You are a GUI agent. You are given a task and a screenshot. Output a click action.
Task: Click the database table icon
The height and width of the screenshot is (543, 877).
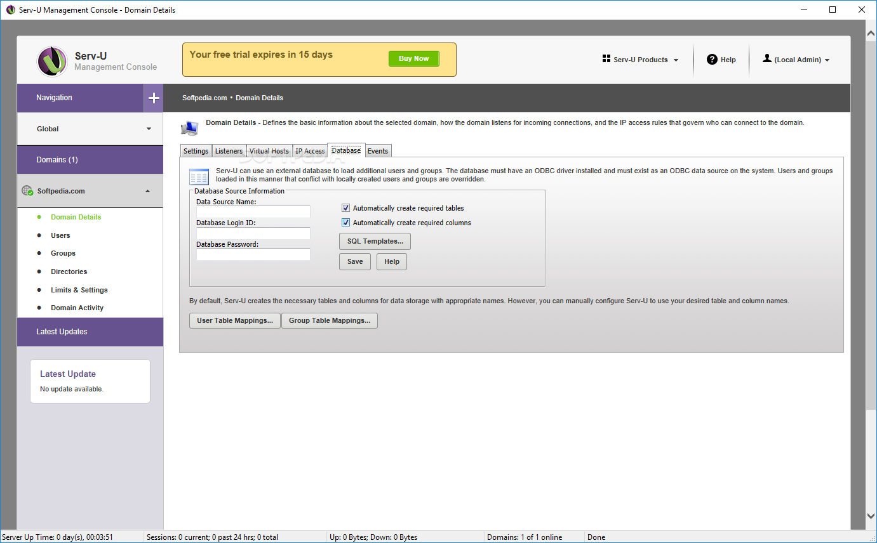(199, 176)
